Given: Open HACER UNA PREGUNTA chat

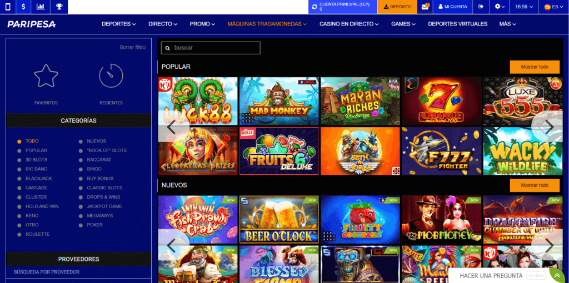Looking at the screenshot, I should pos(491,276).
